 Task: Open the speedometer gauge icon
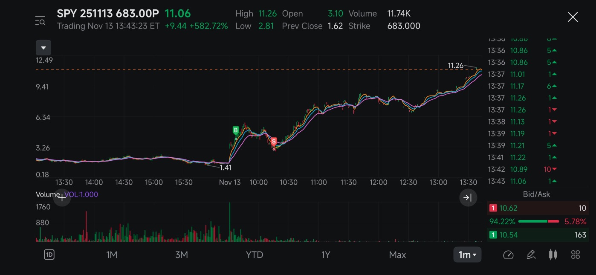508,255
